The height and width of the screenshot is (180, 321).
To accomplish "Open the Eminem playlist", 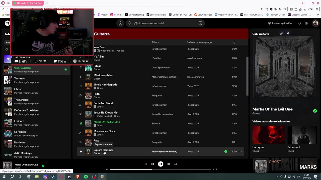I will click(x=37, y=123).
